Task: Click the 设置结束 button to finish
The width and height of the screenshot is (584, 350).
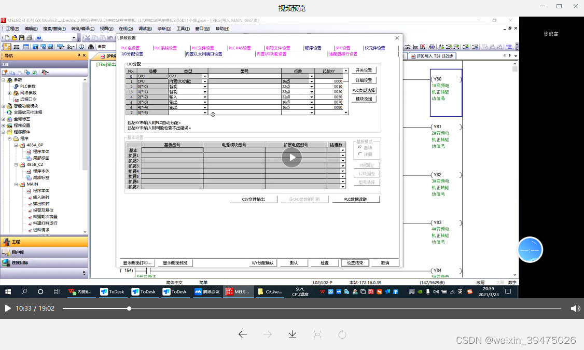Action: click(355, 262)
